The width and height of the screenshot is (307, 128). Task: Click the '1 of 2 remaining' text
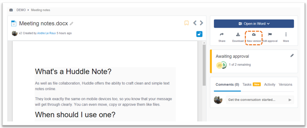(240, 65)
